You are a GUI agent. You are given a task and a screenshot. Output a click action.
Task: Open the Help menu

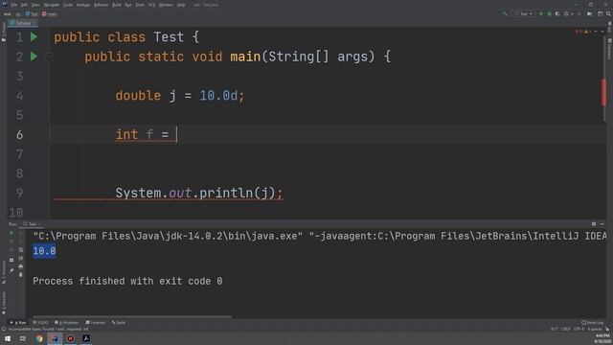click(181, 5)
